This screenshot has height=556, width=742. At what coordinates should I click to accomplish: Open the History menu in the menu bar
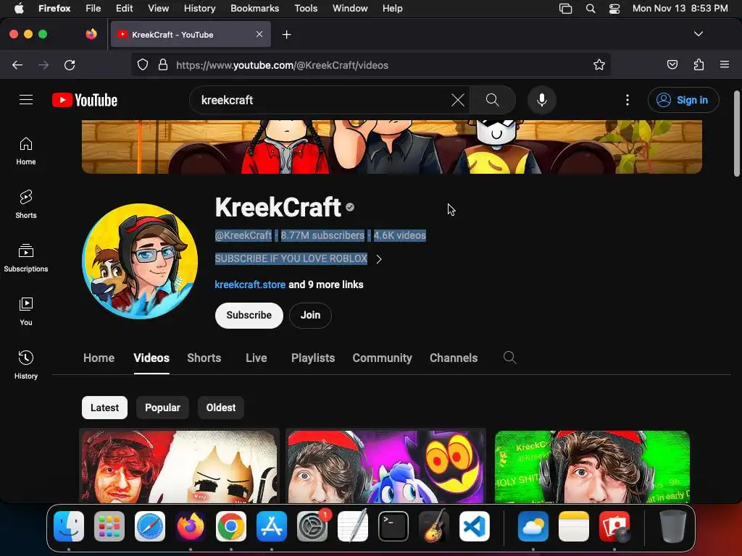click(x=199, y=8)
